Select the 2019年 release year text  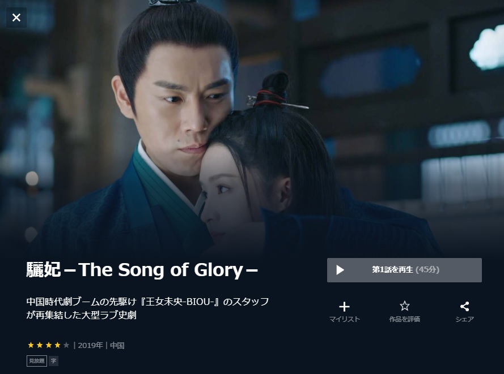tap(90, 346)
